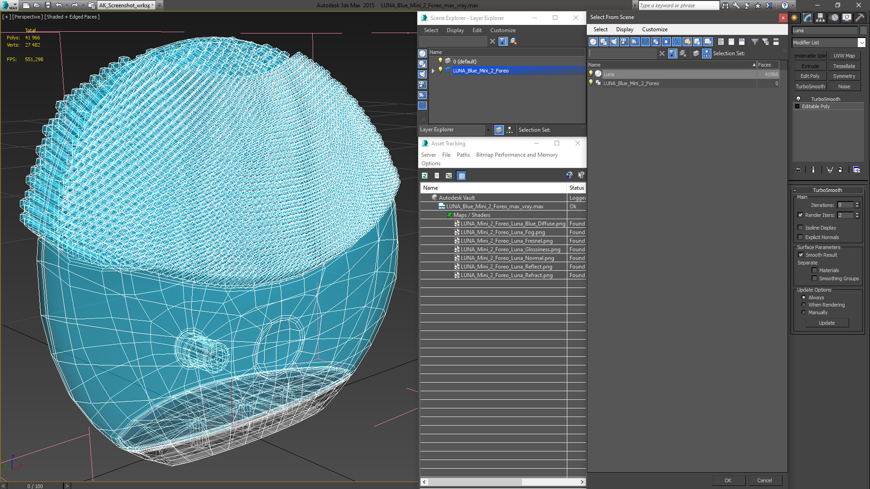Click Create New Layer icon in Scene Explorer
This screenshot has height=489, width=870.
513,41
